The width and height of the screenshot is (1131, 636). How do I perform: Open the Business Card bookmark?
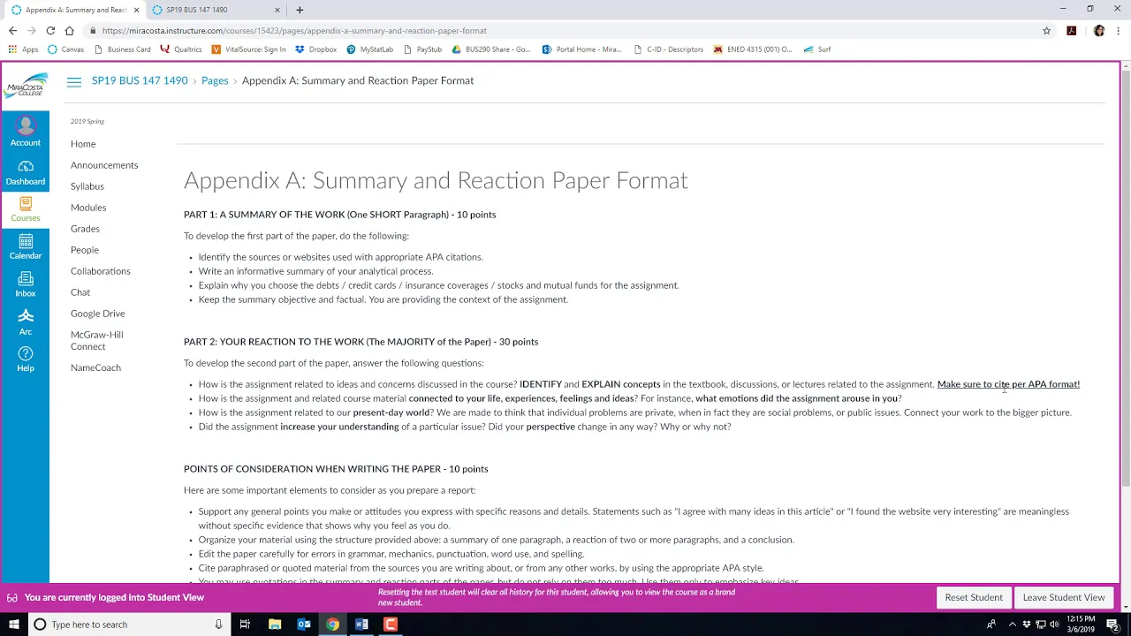[122, 49]
